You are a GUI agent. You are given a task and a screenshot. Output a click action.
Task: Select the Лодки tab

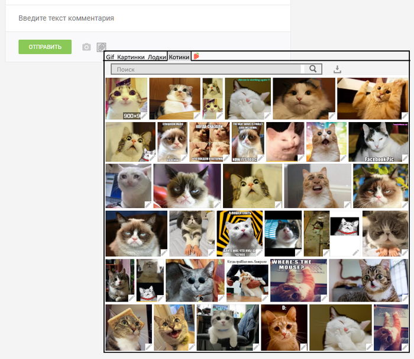tap(157, 57)
